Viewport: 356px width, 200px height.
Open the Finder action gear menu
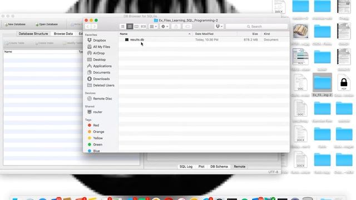tap(165, 27)
